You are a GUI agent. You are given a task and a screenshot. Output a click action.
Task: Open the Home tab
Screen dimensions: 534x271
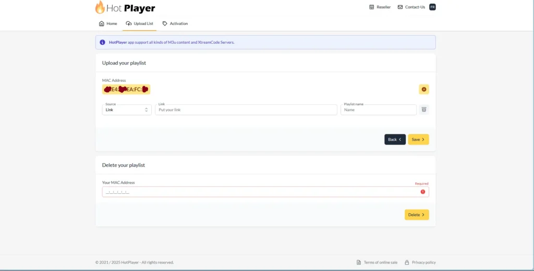pyautogui.click(x=108, y=23)
